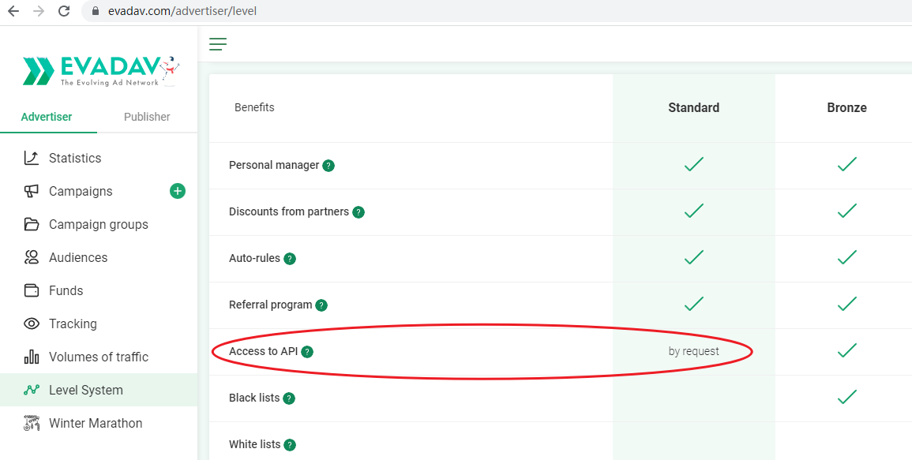Viewport: 912px width, 460px height.
Task: Click help icon next to Personal manager
Action: (328, 166)
